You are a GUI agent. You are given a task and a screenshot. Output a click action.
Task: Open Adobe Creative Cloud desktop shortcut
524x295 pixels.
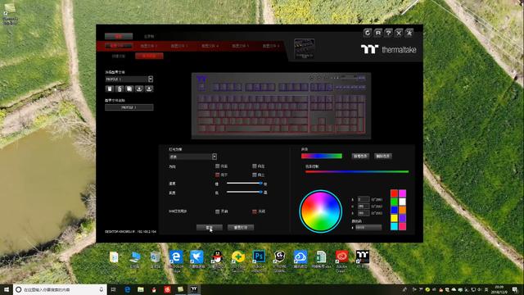point(342,257)
